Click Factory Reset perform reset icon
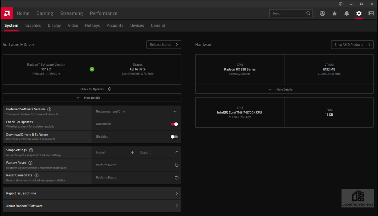 (177, 165)
